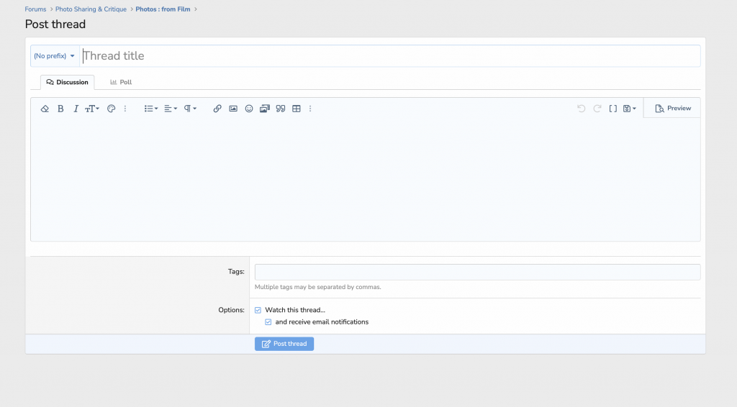Screen dimensions: 737x407
Task: Switch to the Discussion tab
Action: click(67, 82)
